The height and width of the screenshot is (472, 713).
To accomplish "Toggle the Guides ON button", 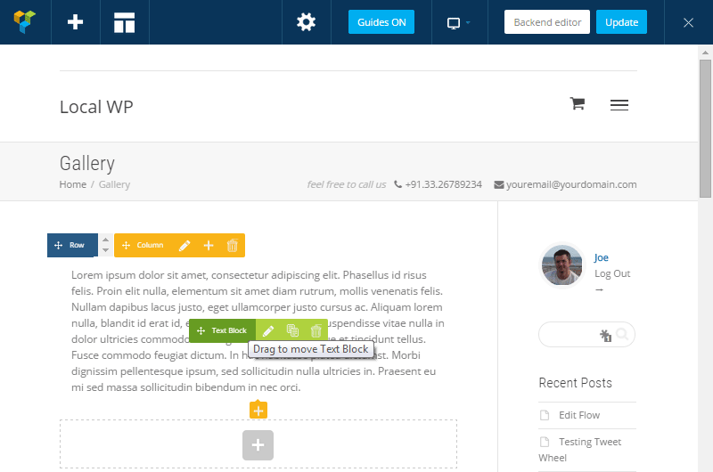I will pos(381,21).
